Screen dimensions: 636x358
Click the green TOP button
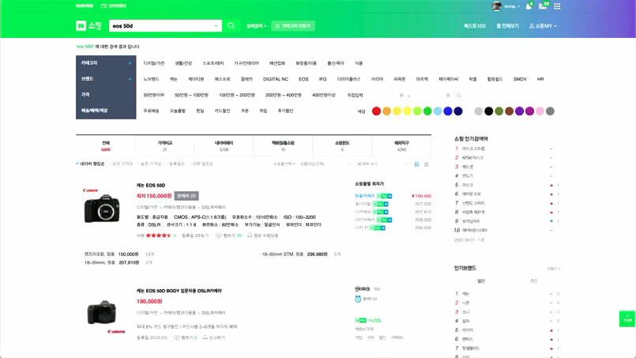pos(627,318)
